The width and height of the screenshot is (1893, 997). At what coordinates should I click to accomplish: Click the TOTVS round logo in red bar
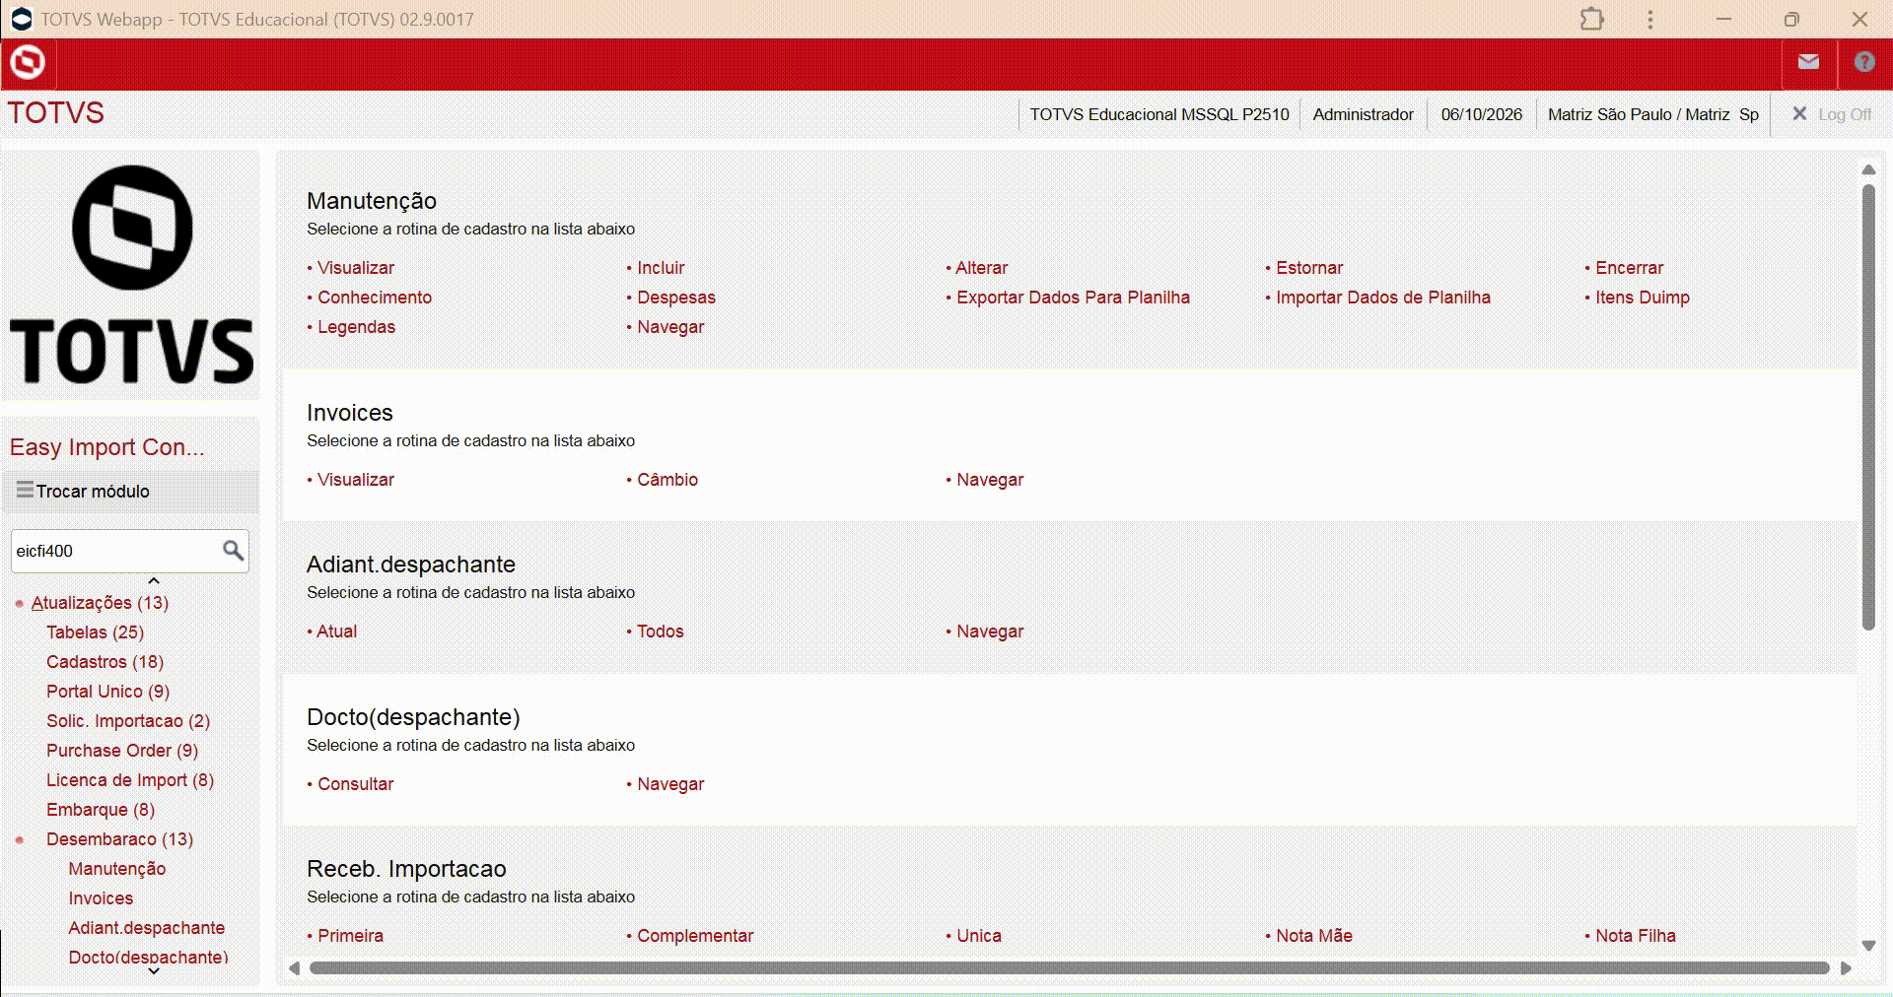point(28,62)
